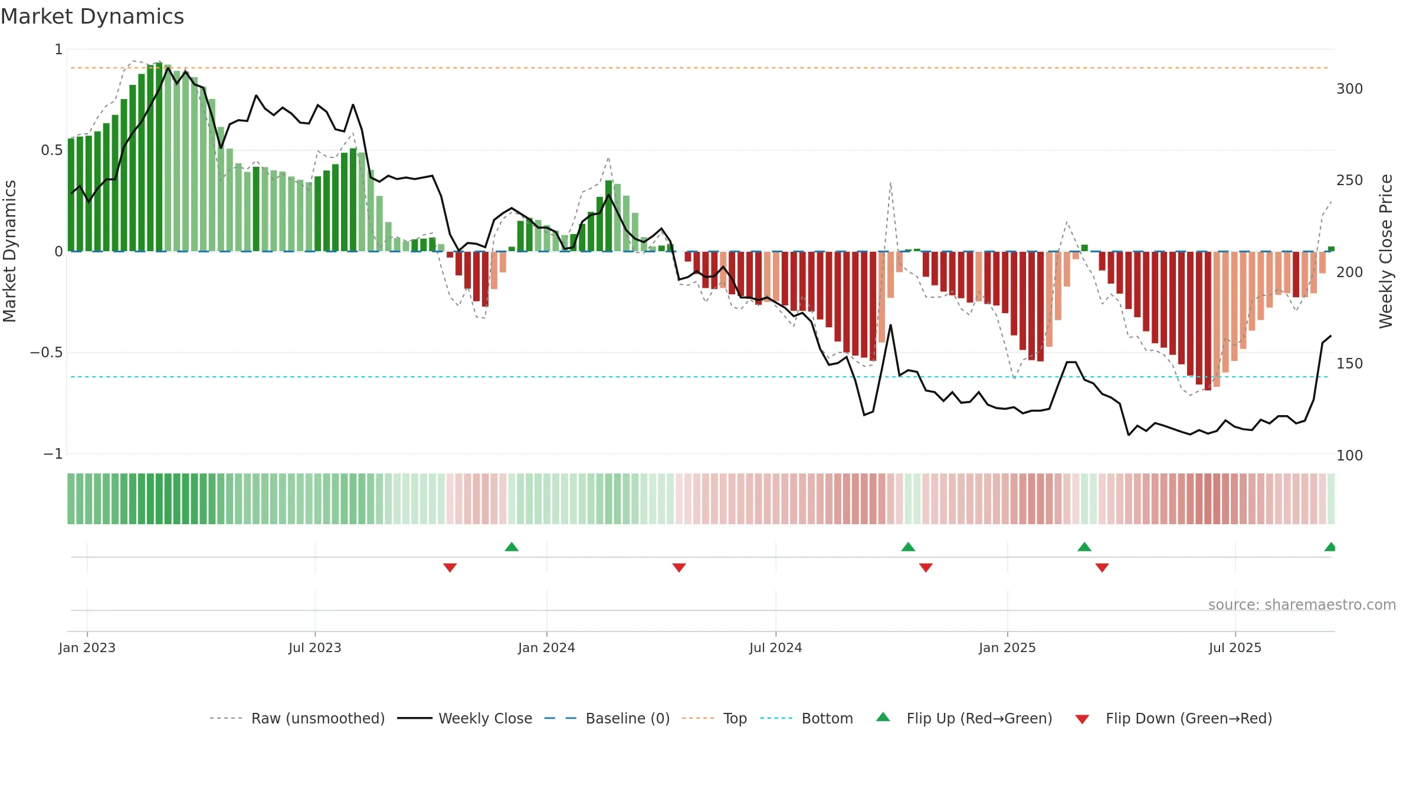Viewport: 1416px width, 796px height.
Task: Select the flip-down marker in autumn 2023
Action: tap(450, 567)
